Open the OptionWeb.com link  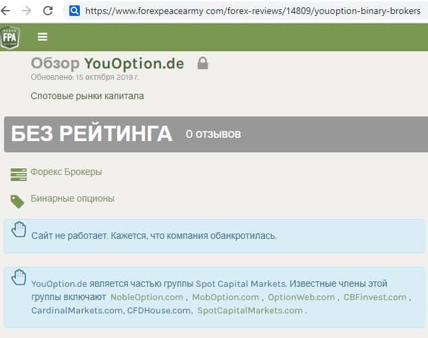click(x=301, y=297)
